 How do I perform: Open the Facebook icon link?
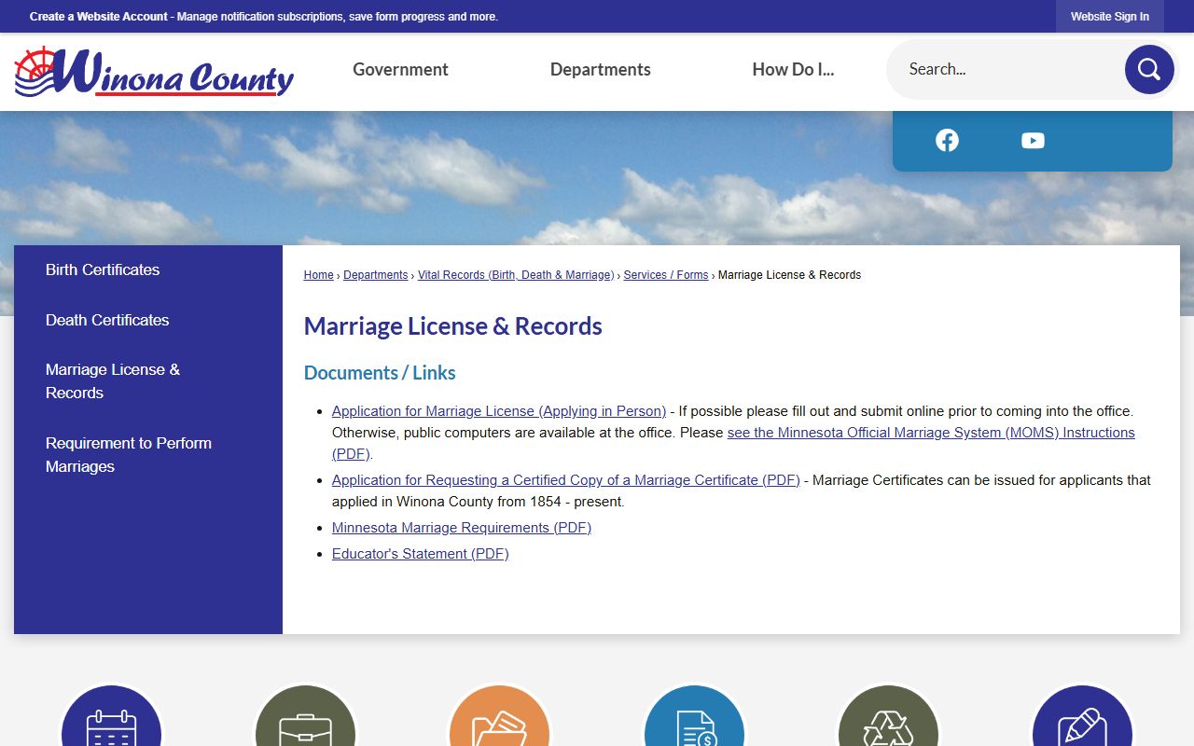click(x=947, y=140)
